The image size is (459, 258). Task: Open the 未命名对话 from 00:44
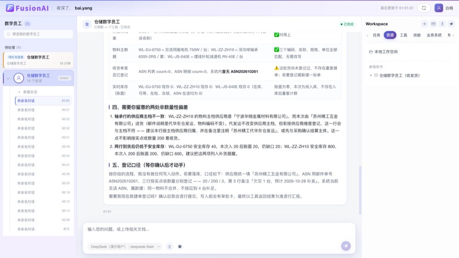point(43,156)
